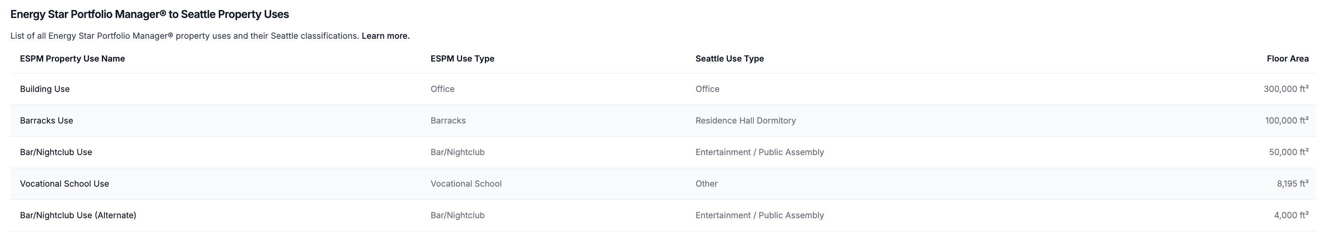Click the Bar/Nightclub Use row name
Image resolution: width=1329 pixels, height=239 pixels.
(56, 152)
